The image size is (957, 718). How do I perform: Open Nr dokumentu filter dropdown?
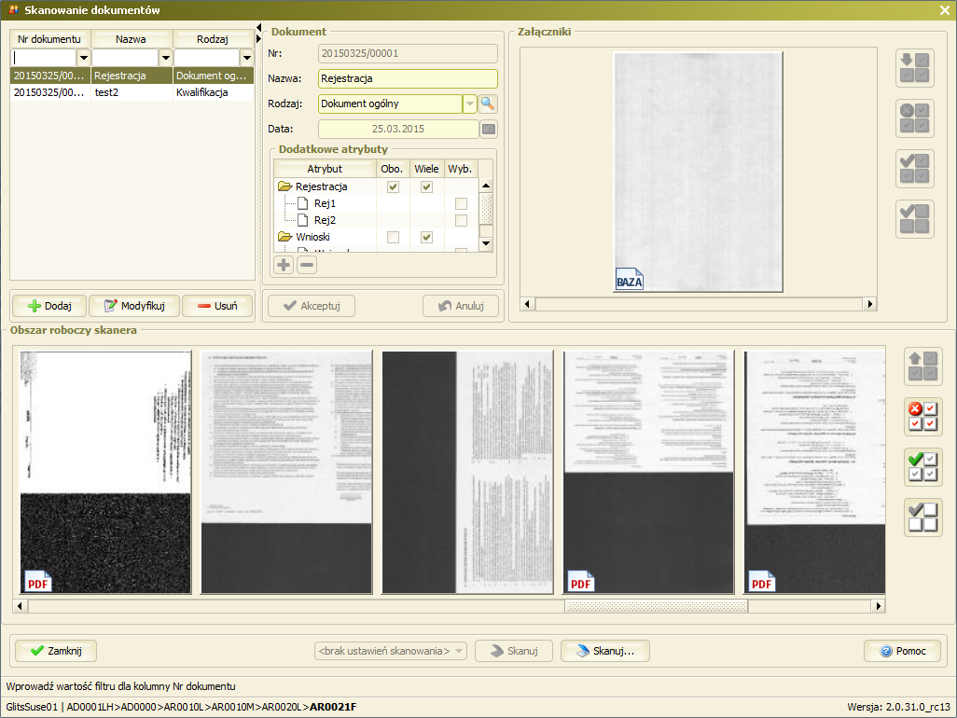tap(84, 58)
